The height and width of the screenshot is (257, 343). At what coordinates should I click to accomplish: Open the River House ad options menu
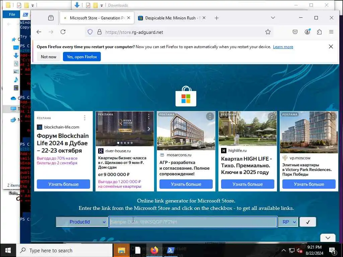(149, 116)
